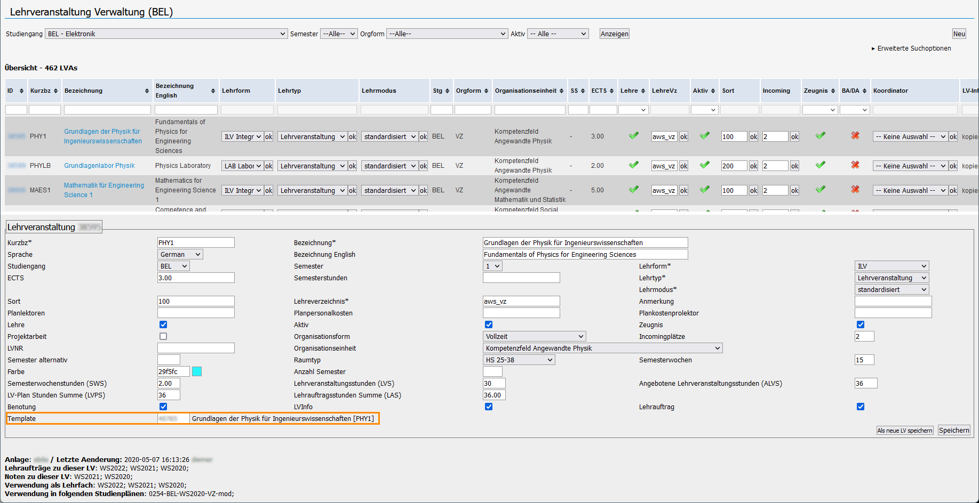Open the Raumtyp dropdown showing HS 25-38
The height and width of the screenshot is (503, 979).
pos(518,359)
